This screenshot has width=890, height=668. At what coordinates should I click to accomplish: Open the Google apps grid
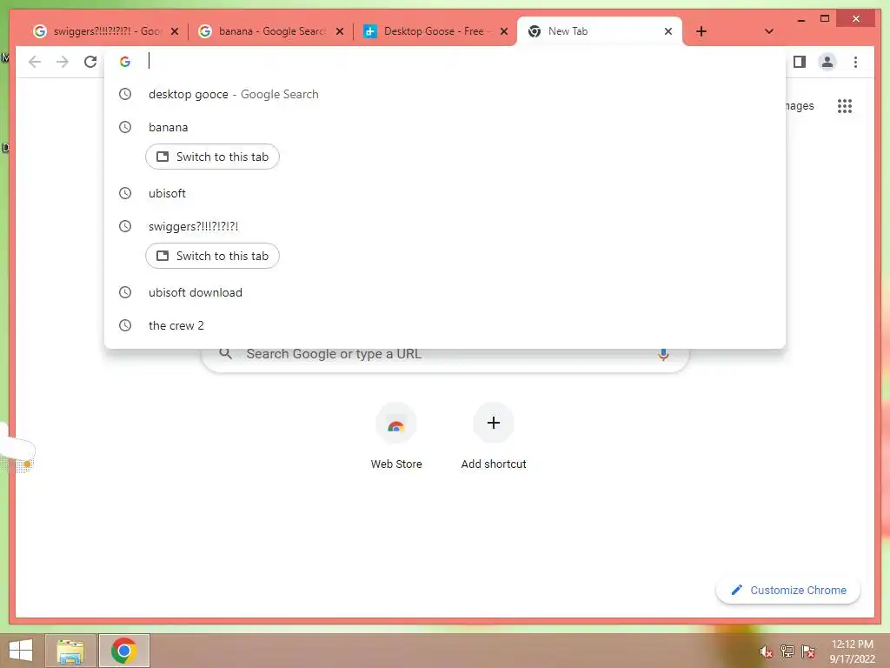tap(845, 105)
